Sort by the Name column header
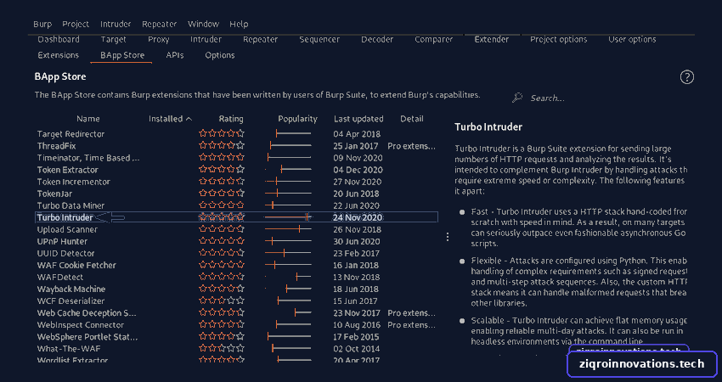 click(88, 119)
